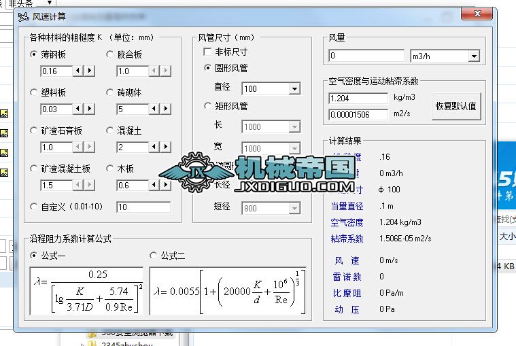Click the 粘滞系数 result label
Screen dimensions: 516x346
click(347, 239)
